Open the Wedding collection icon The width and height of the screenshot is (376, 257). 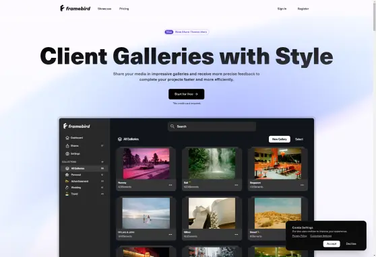[x=67, y=188]
